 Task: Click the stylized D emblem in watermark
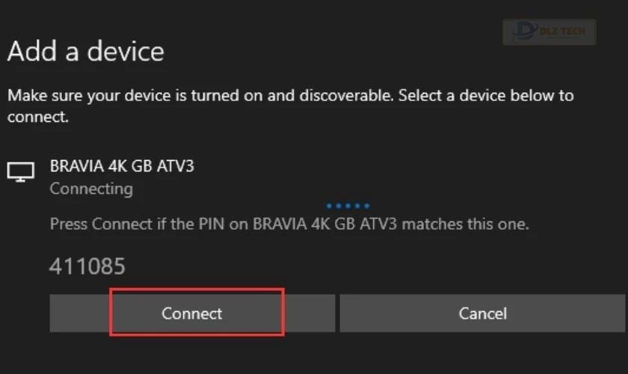pos(525,31)
